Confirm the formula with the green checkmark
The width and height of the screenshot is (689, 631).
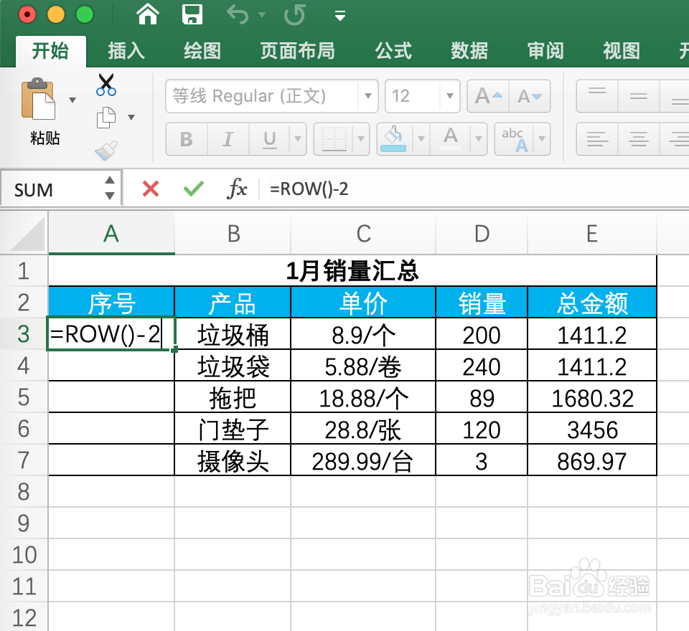point(192,189)
